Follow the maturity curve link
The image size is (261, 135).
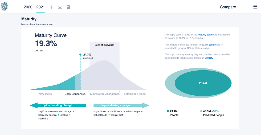pos(205,35)
